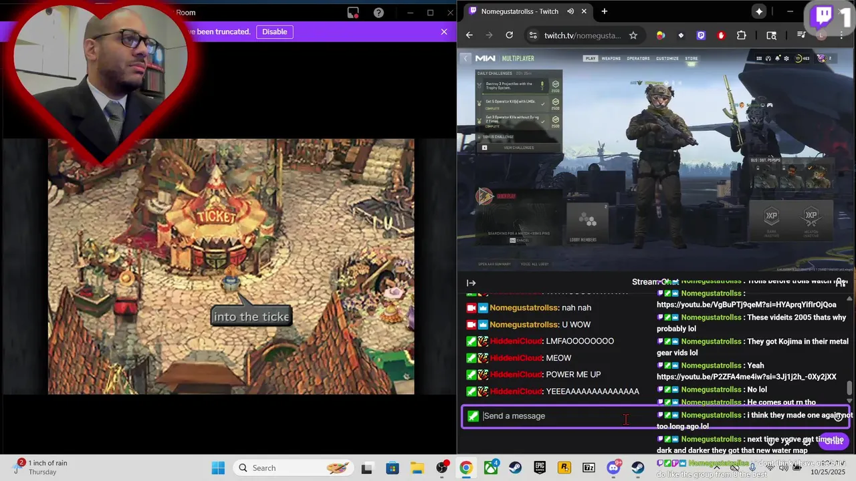856x481 pixels.
Task: Click PLAY tab in game menu
Action: [x=591, y=58]
